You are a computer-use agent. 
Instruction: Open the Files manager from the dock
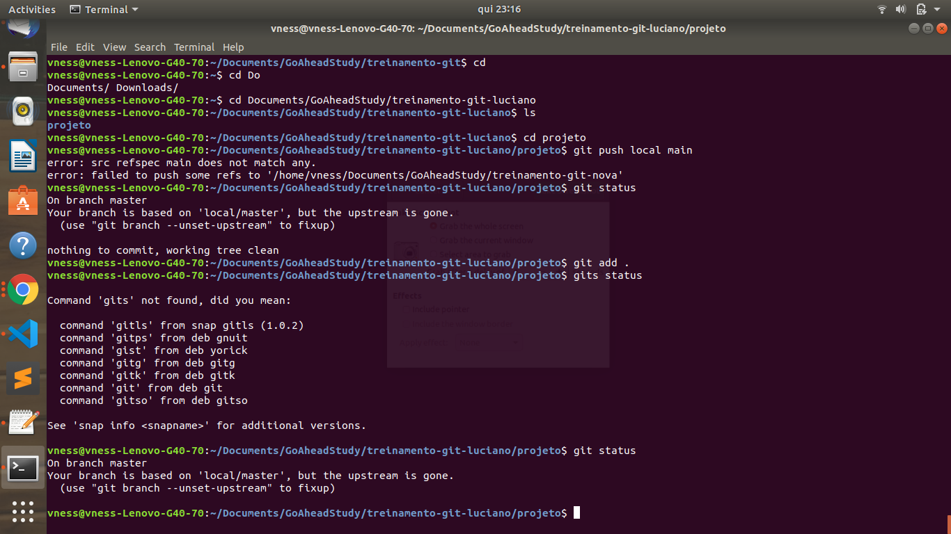pos(23,67)
